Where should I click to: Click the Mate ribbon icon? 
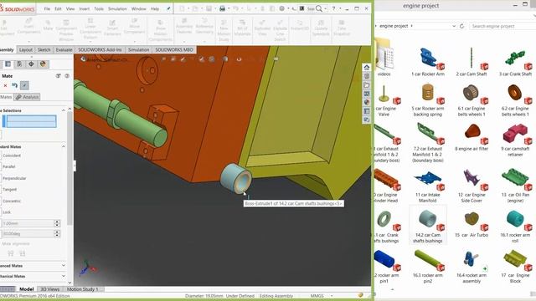pos(48,26)
